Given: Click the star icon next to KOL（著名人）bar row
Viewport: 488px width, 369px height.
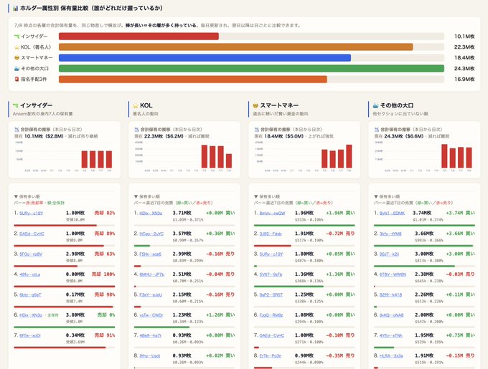Looking at the screenshot, I should 17,47.
